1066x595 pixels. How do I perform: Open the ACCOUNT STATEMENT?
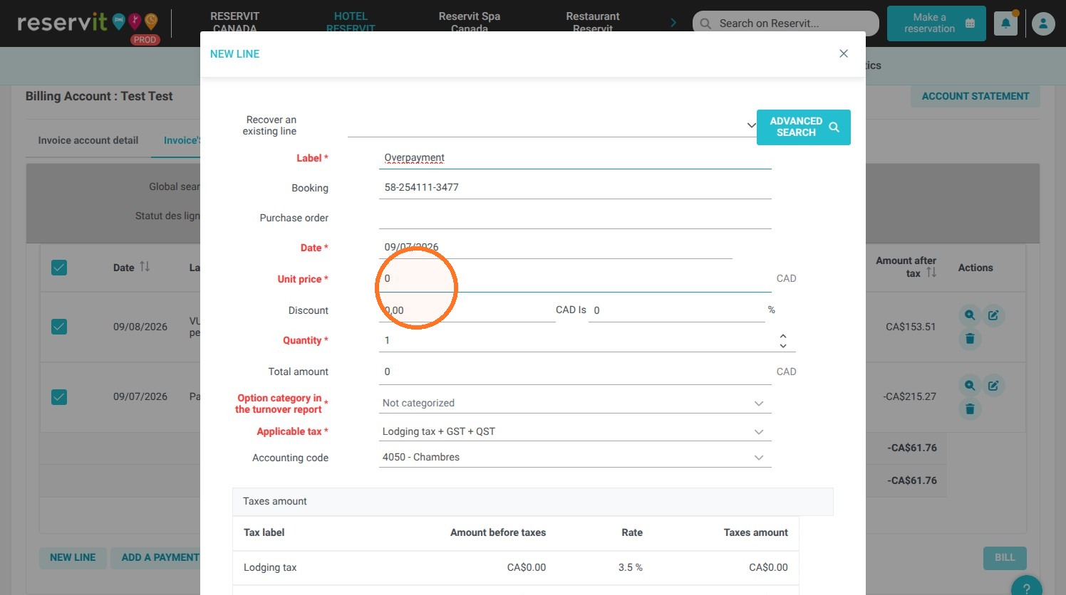tap(976, 96)
